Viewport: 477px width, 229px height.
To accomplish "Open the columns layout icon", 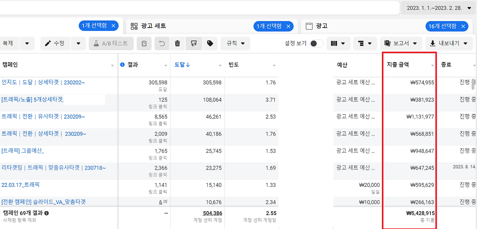I will click(x=335, y=43).
